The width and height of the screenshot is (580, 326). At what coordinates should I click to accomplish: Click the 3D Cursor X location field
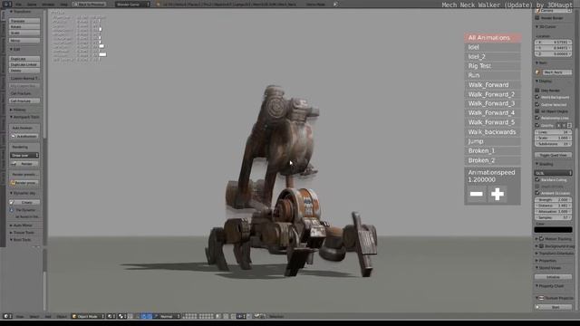point(554,43)
